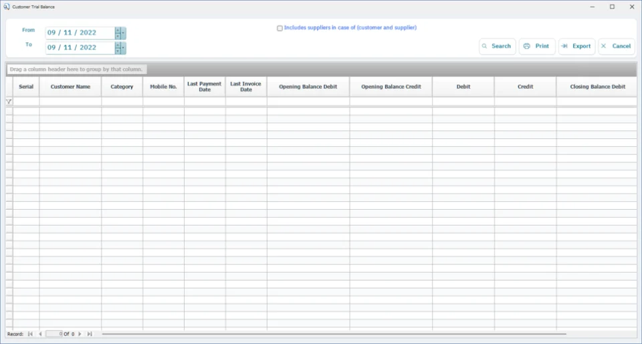Print the customer trial balance

(x=537, y=46)
